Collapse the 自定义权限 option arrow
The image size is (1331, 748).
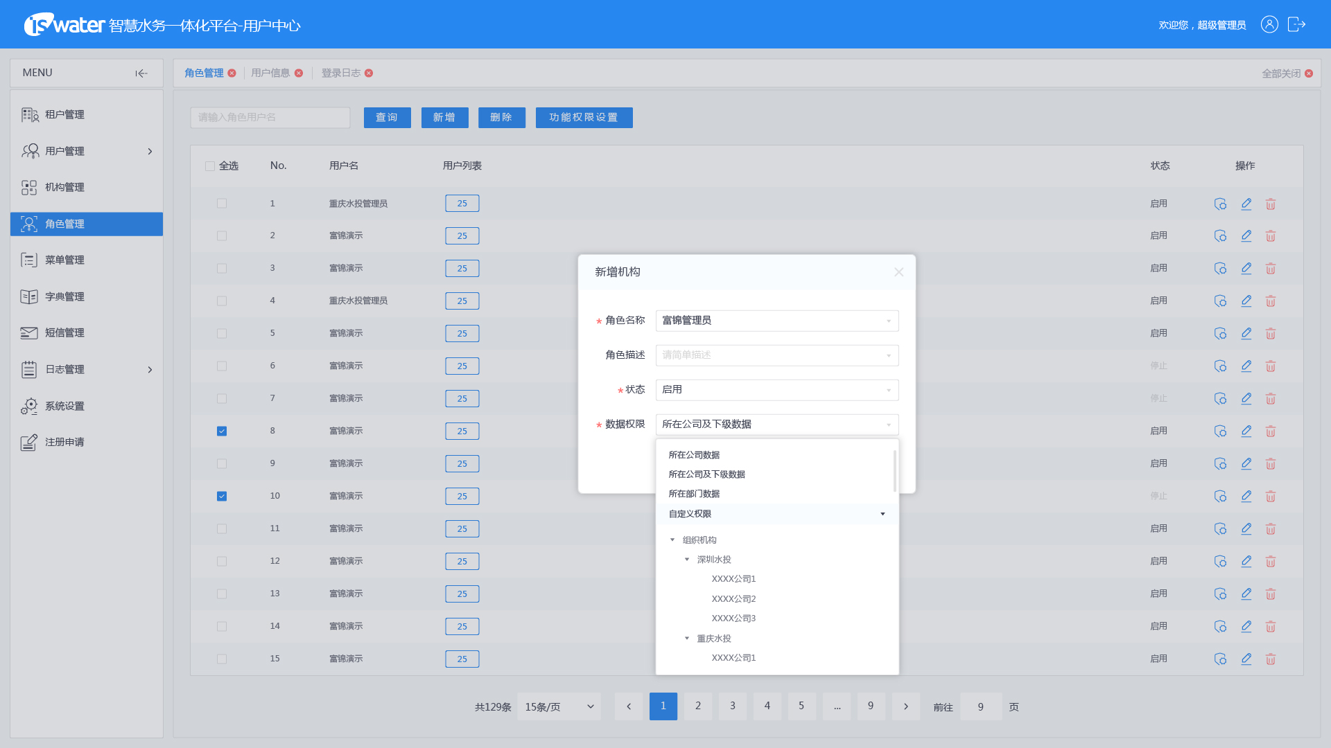[882, 514]
